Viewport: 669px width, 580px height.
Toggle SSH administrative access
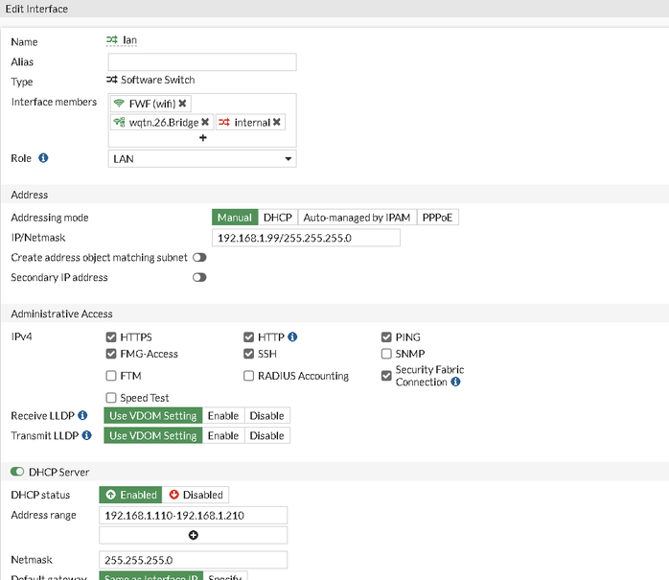pos(249,354)
